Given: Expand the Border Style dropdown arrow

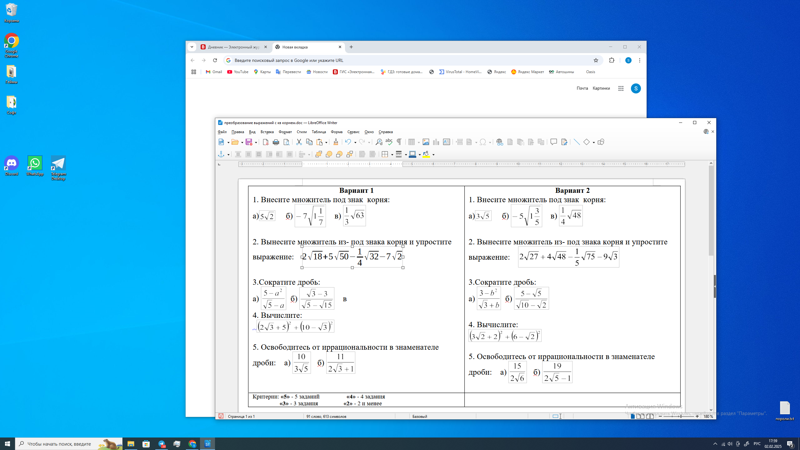Looking at the screenshot, I should click(405, 155).
